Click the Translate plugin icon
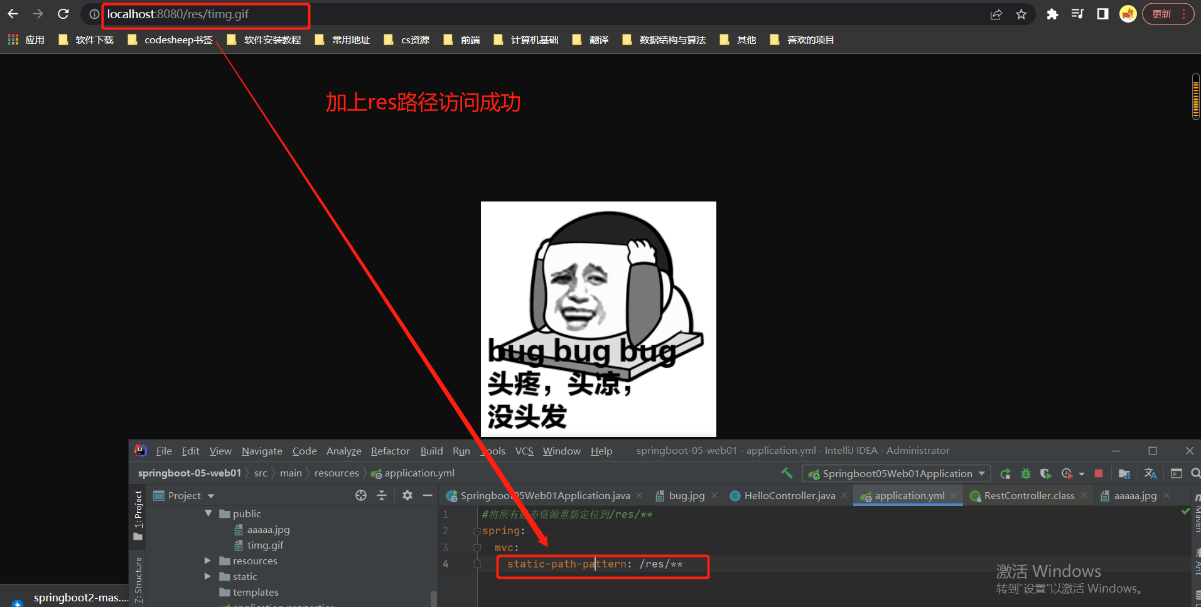 (x=1150, y=473)
